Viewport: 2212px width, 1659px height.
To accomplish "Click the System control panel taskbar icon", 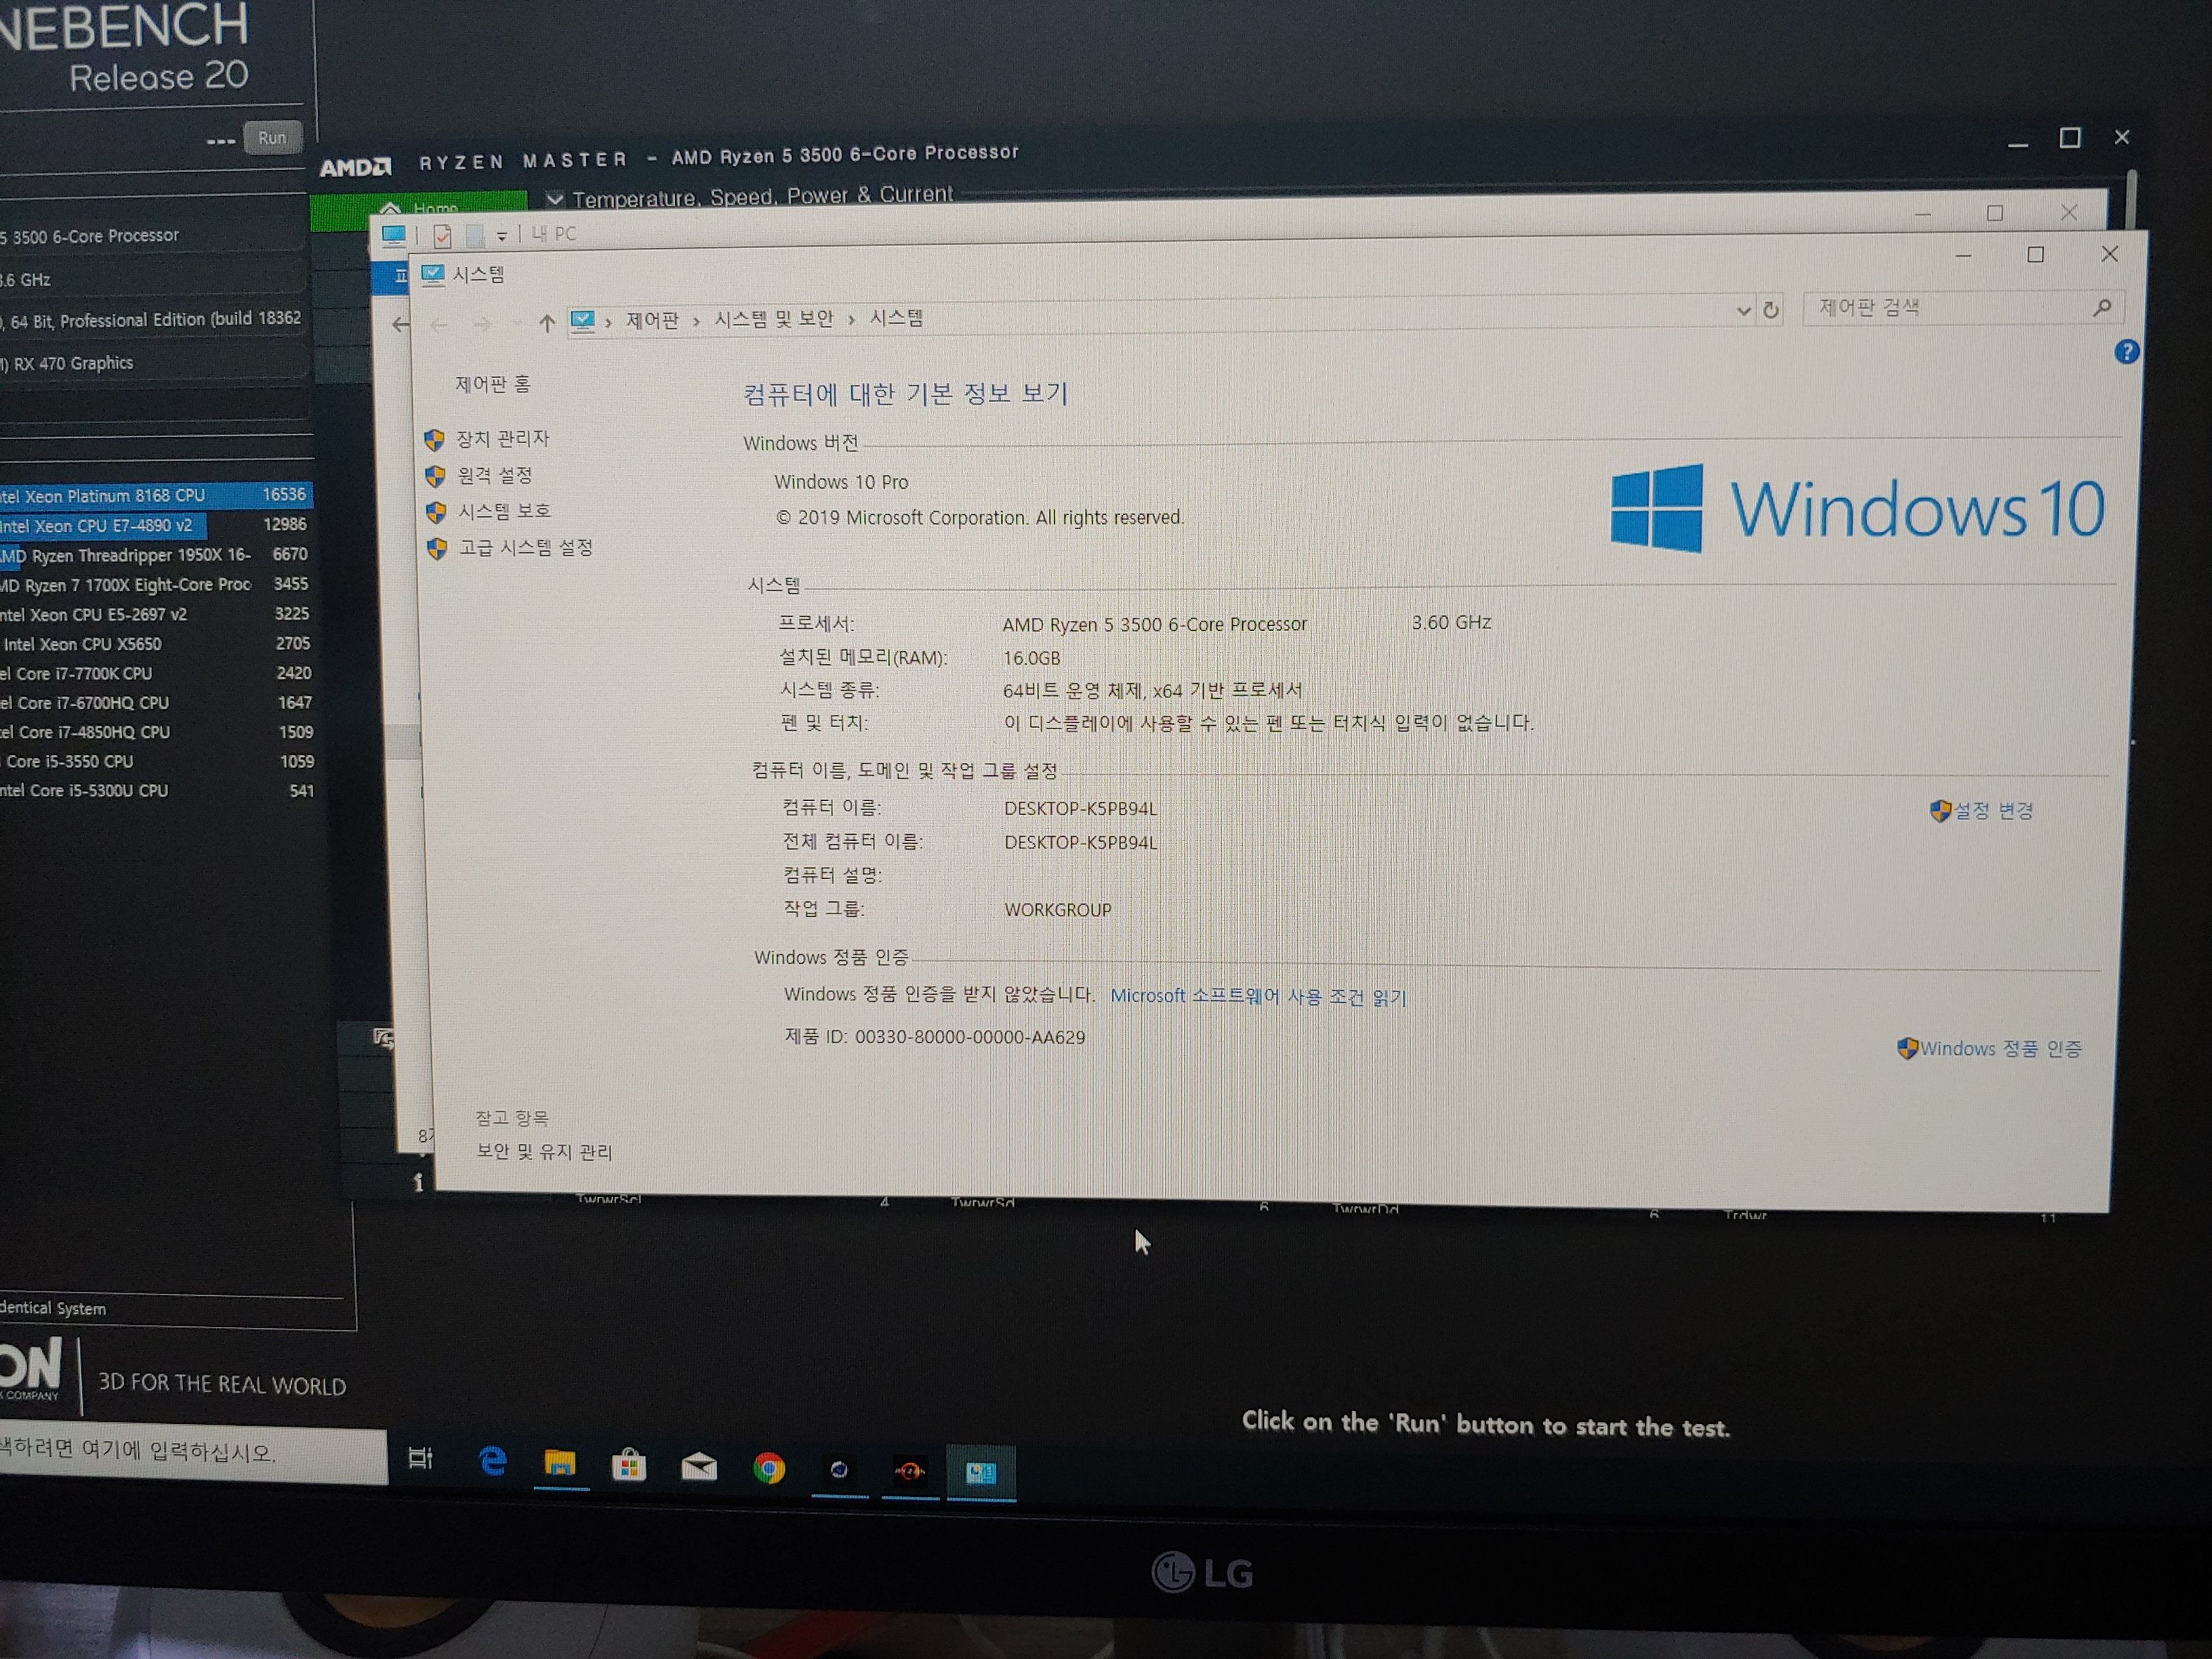I will [x=981, y=1472].
